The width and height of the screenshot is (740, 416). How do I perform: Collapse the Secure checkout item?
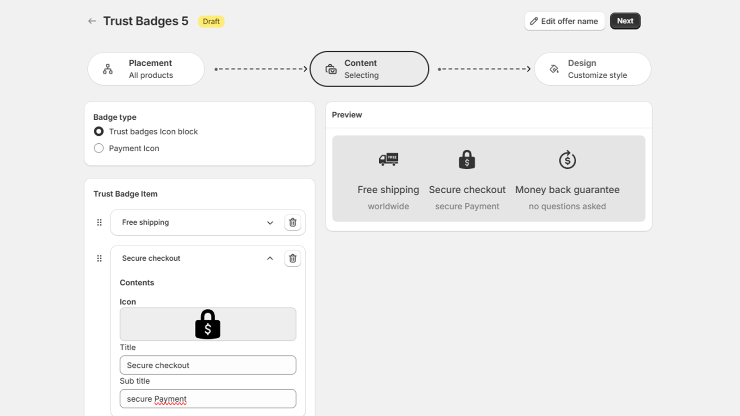point(270,258)
